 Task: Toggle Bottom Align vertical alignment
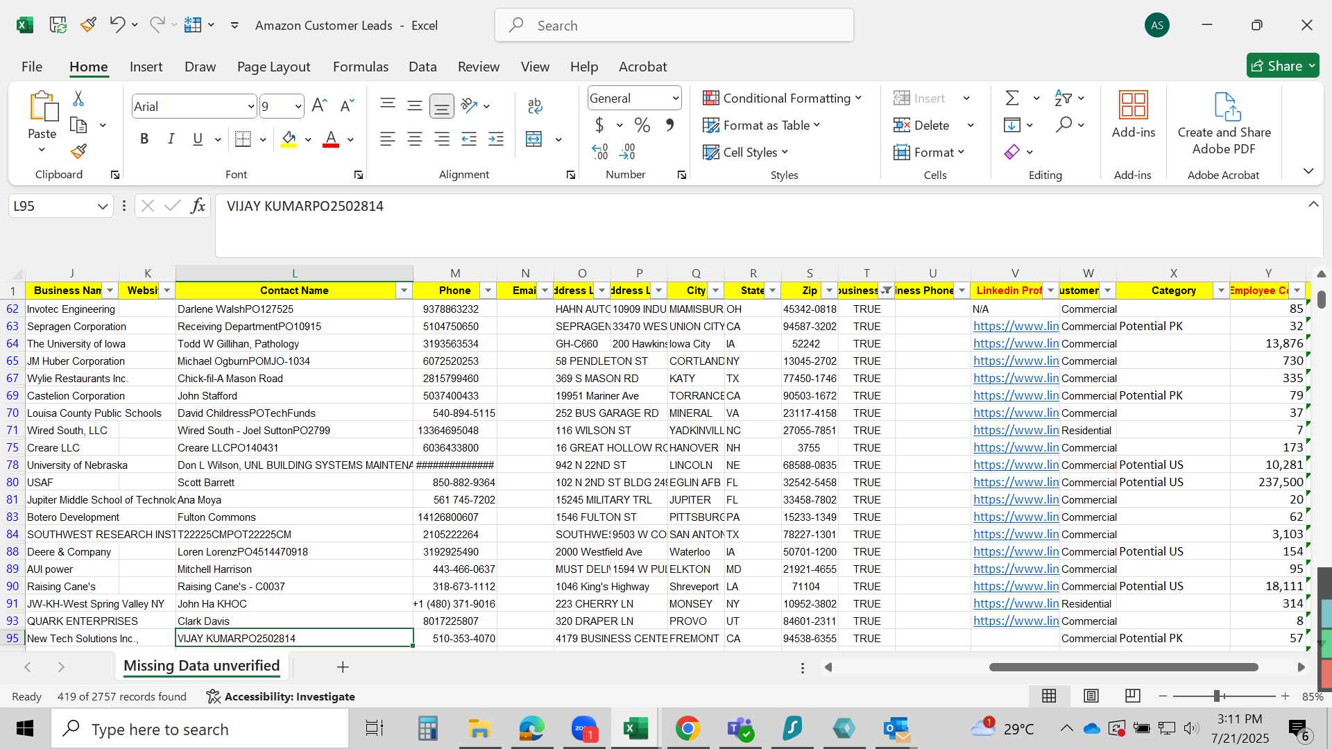442,105
